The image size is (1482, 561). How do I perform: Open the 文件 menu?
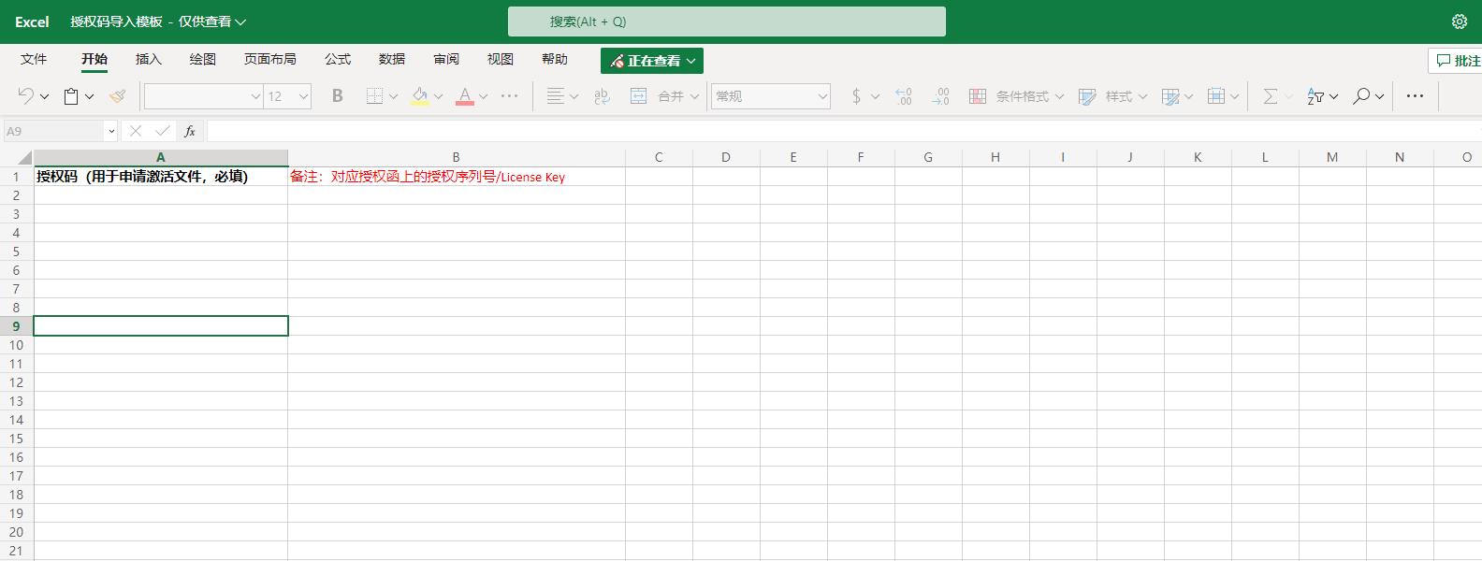pos(34,59)
